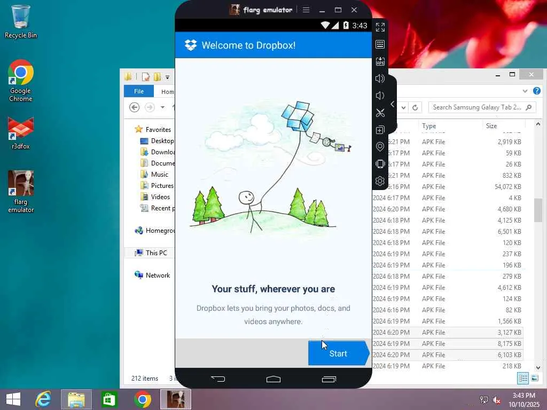Open the Windows Start button
547x410 pixels.
pos(13,399)
